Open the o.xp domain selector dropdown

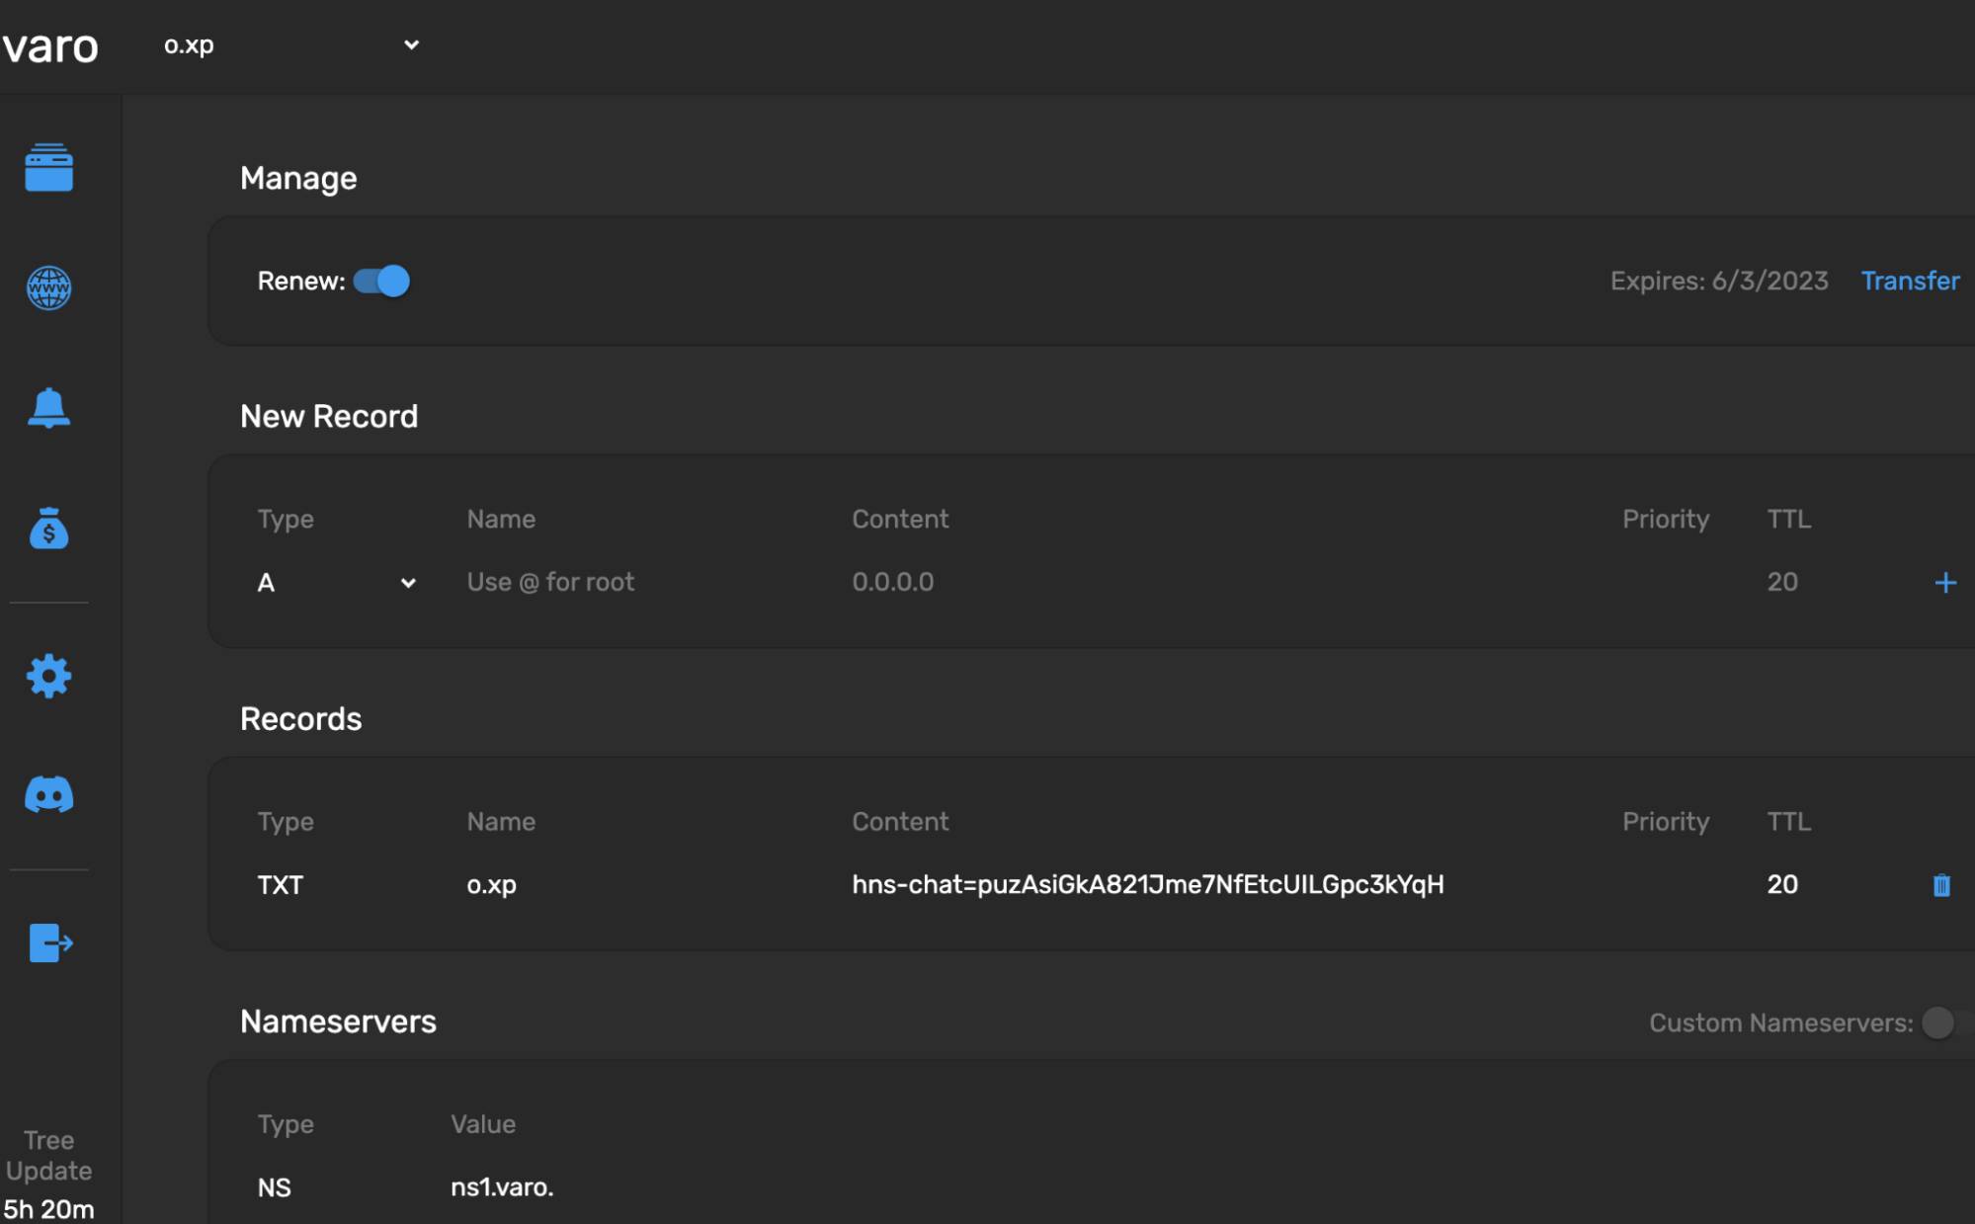(x=289, y=44)
